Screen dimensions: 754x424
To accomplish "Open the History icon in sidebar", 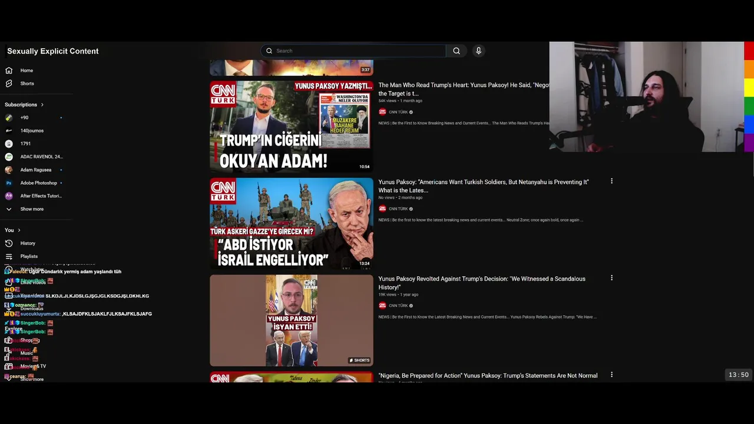I will pos(9,243).
